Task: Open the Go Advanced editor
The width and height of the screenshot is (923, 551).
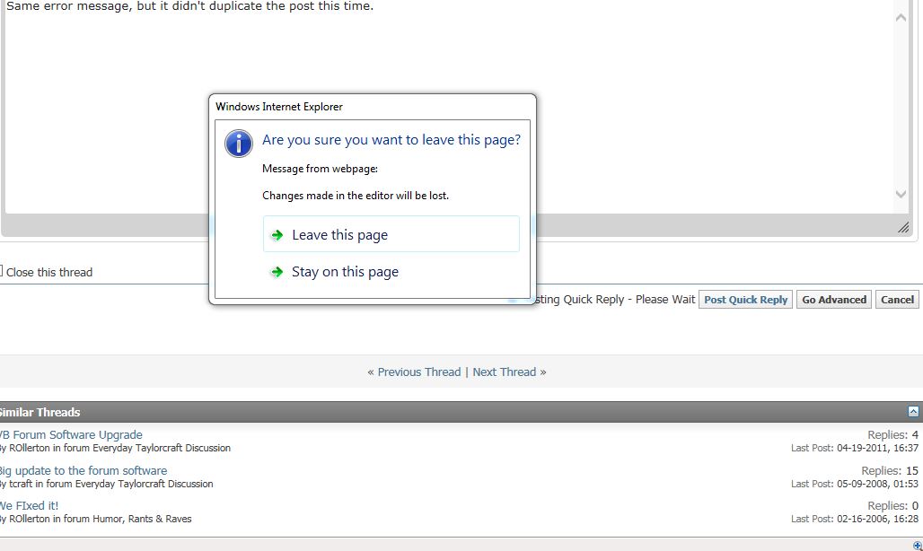Action: pyautogui.click(x=834, y=300)
